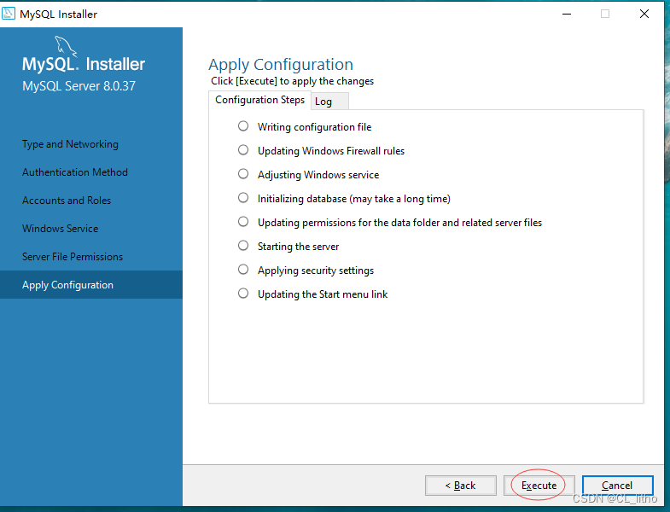Image resolution: width=670 pixels, height=512 pixels.
Task: Click the MySQL Installer title bar icon
Action: [9, 14]
